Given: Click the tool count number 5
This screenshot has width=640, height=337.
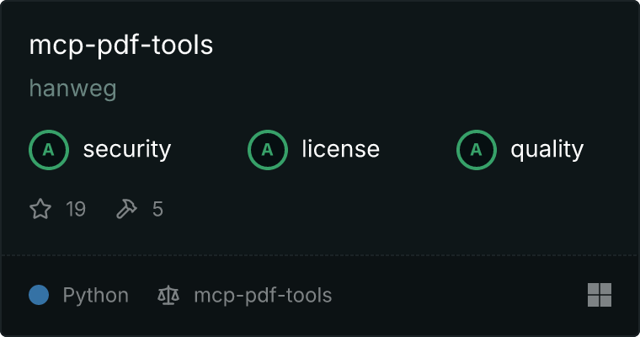Looking at the screenshot, I should tap(157, 209).
